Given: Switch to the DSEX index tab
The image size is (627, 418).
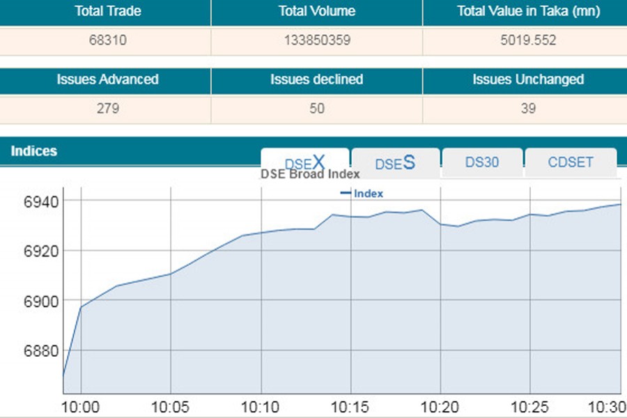Looking at the screenshot, I should click(304, 162).
